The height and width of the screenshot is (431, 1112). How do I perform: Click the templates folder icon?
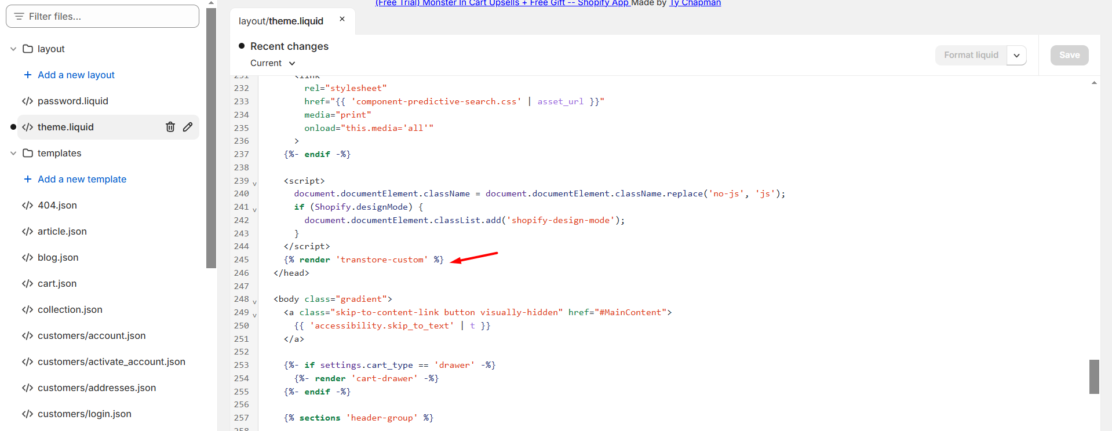(x=27, y=153)
